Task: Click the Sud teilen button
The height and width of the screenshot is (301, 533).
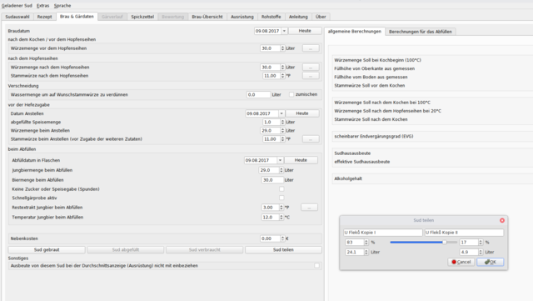Action: point(283,250)
